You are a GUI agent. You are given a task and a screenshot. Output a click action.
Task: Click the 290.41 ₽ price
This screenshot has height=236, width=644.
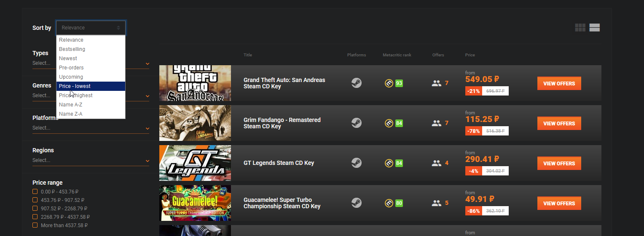[482, 159]
